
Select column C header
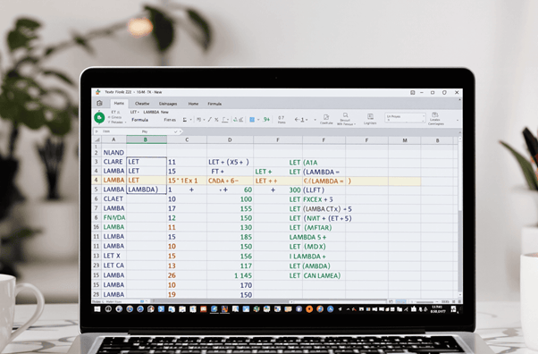pos(187,139)
